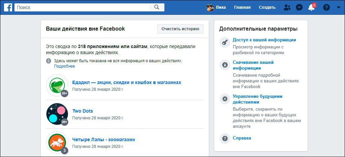Open Скачивание вашей информации link

pyautogui.click(x=253, y=65)
